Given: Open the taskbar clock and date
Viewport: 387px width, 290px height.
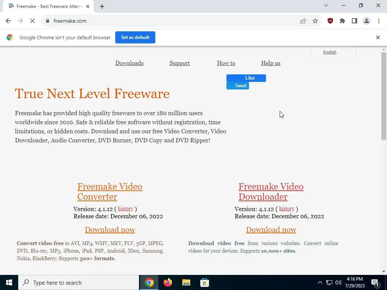Looking at the screenshot, I should coord(355,282).
